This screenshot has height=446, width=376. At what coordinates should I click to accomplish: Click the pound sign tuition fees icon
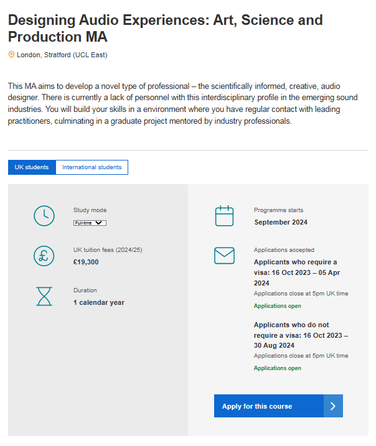(x=44, y=256)
